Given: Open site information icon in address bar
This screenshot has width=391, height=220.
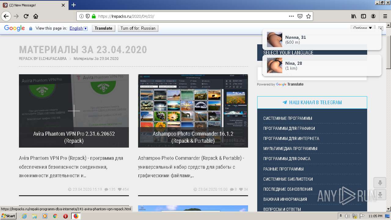Looking at the screenshot, I should [82, 16].
